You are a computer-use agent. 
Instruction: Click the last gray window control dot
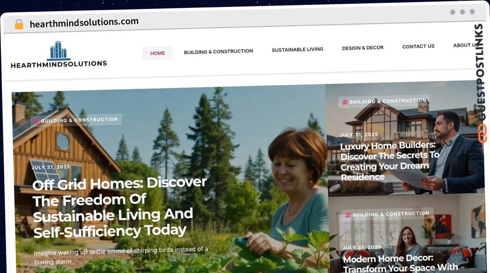472,12
